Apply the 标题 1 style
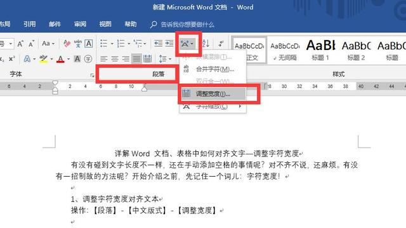 320,50
